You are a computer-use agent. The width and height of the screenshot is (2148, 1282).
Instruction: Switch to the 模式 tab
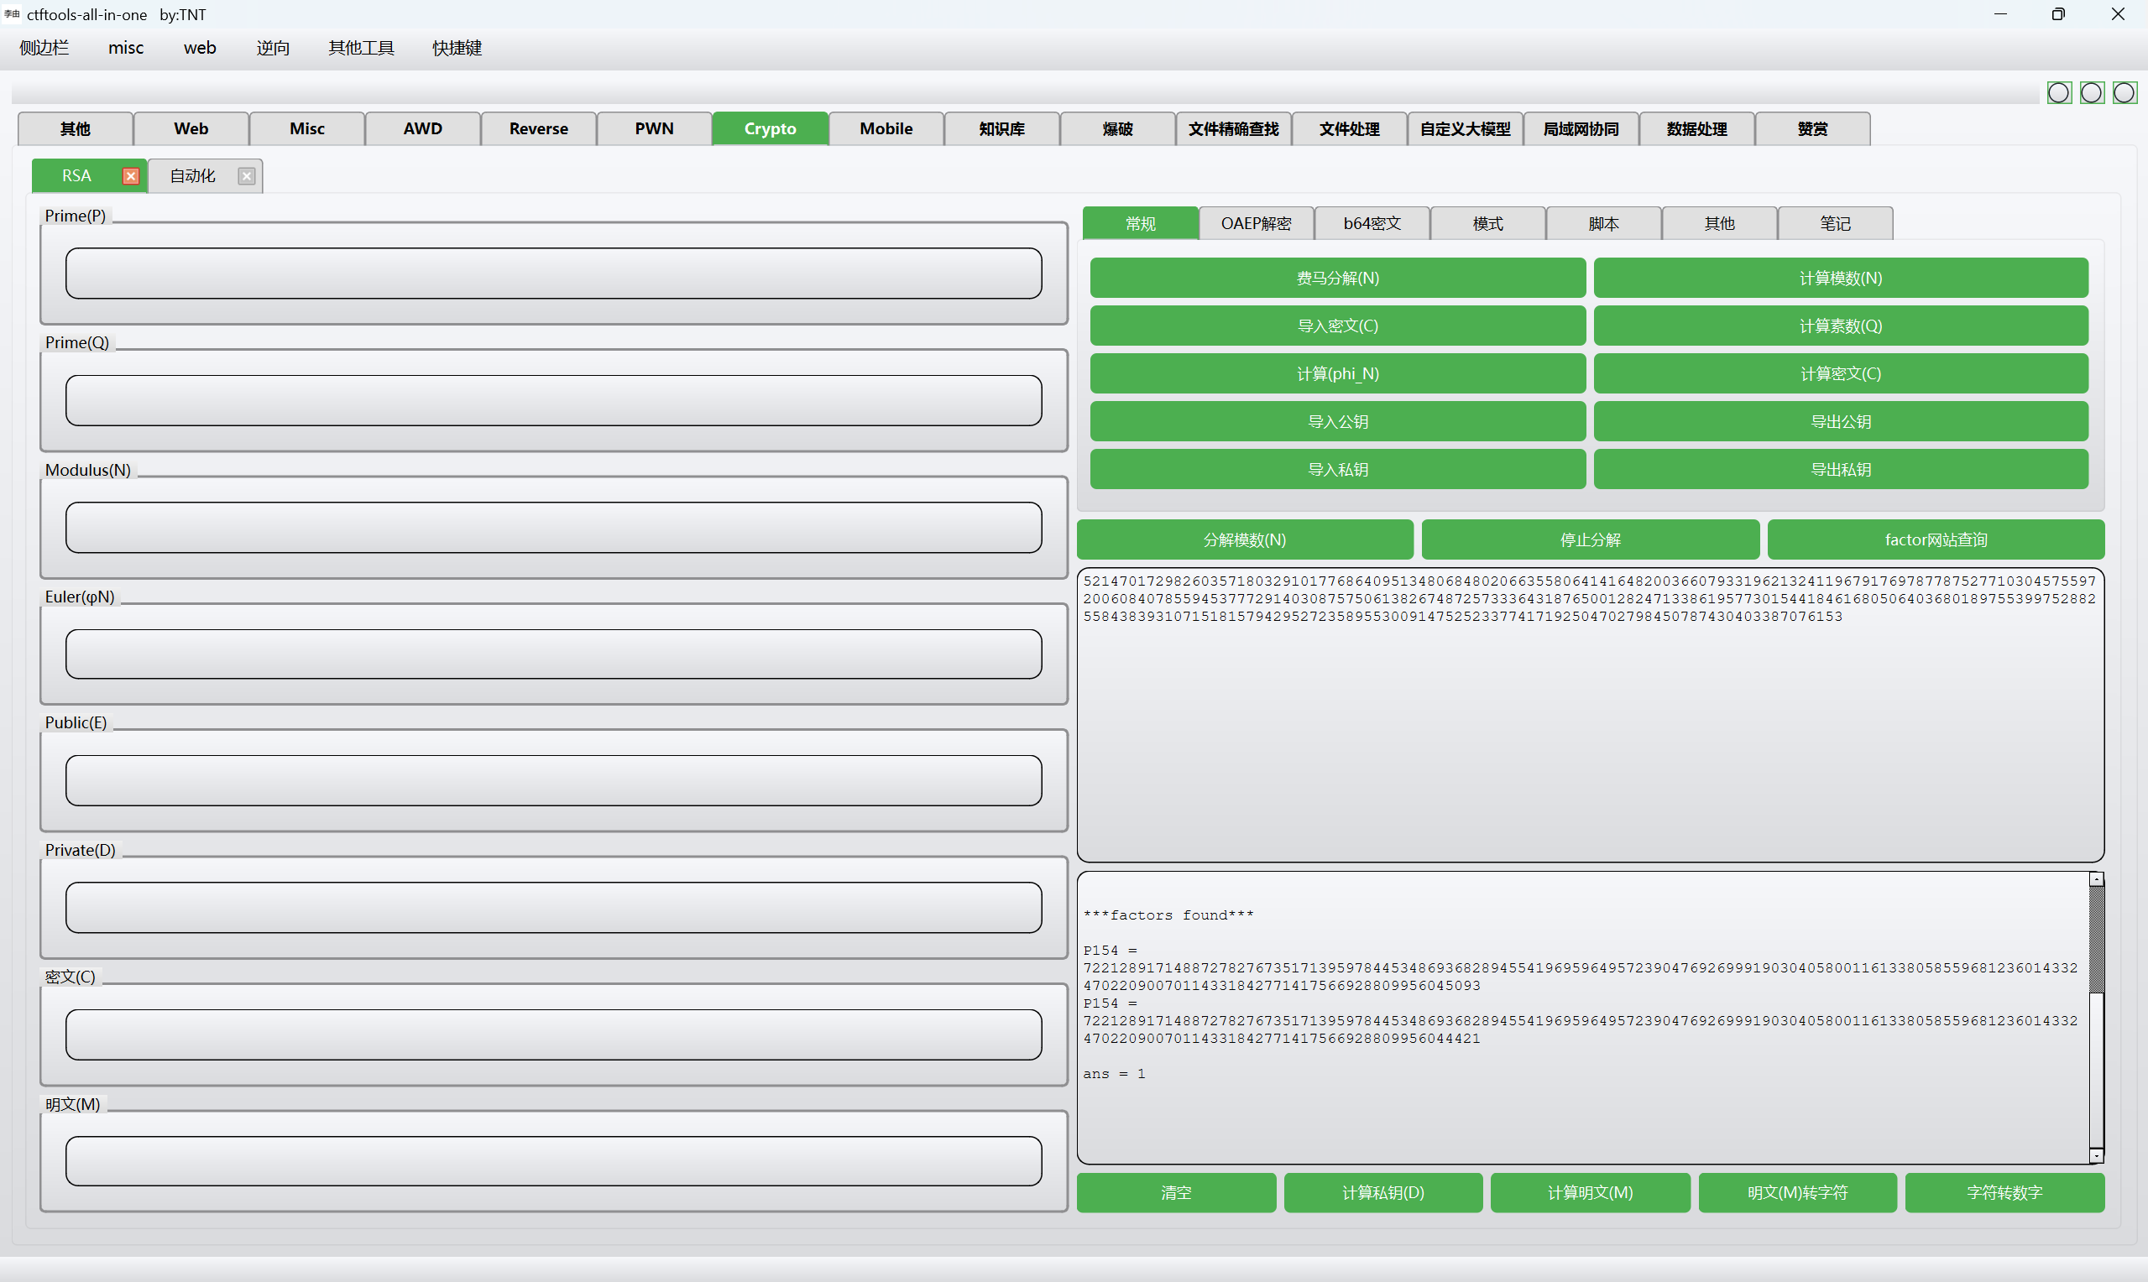[x=1487, y=224]
